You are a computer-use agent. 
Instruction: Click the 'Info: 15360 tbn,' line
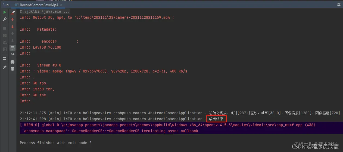tap(37, 89)
